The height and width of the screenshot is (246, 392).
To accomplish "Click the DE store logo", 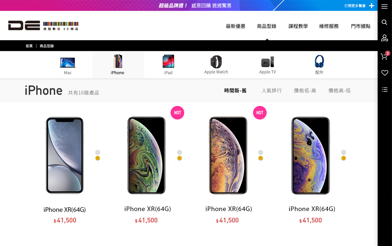I will click(43, 25).
